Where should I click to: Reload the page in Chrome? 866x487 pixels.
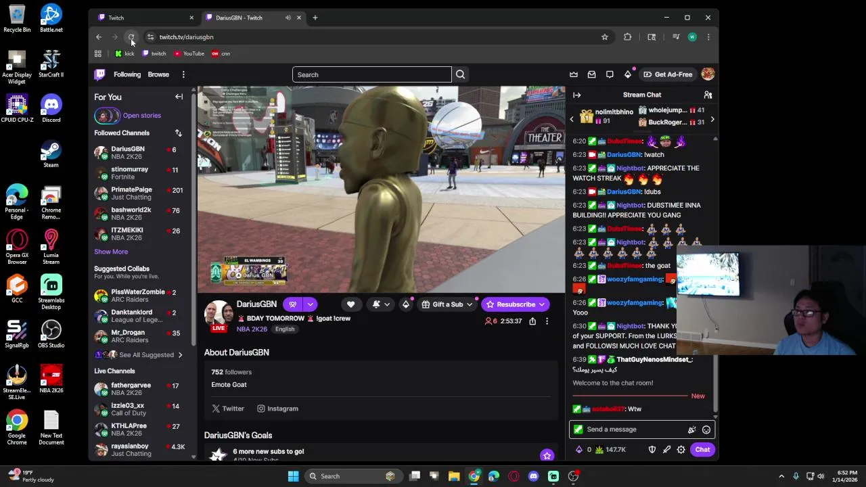(x=132, y=37)
